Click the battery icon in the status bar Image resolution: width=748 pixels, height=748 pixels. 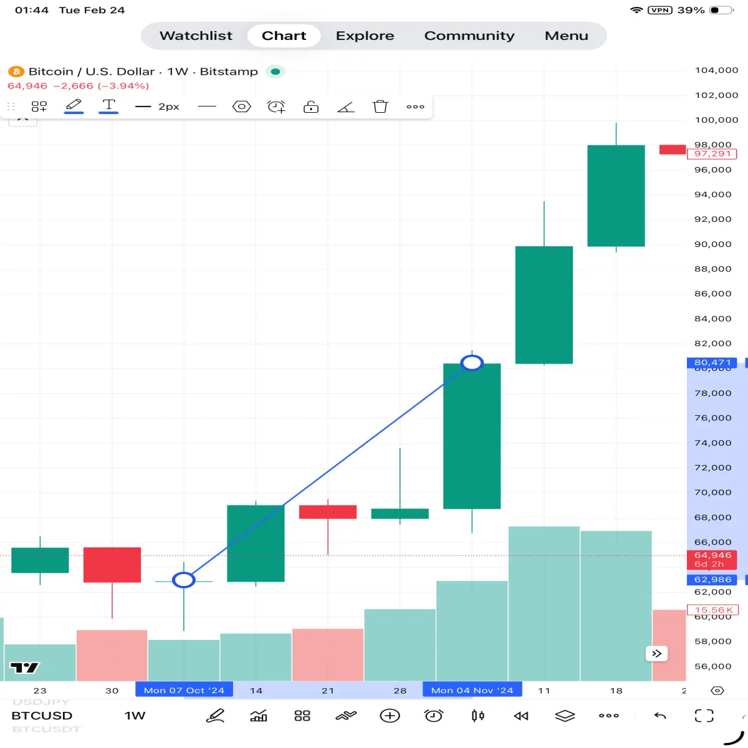(722, 10)
